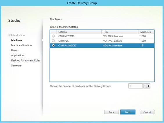
Task: Decrease machine count with minus button
Action: pyautogui.click(x=145, y=86)
